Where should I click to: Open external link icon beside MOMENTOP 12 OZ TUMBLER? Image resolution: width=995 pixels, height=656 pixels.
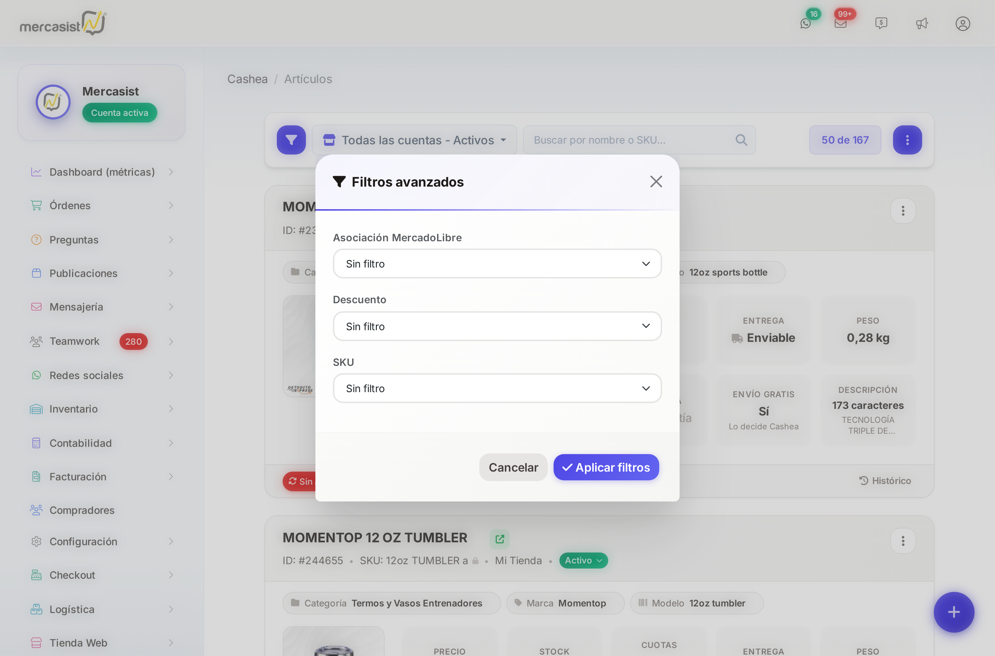pos(500,539)
